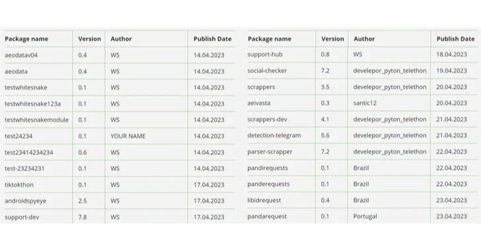481x251 pixels.
Task: Click the left table's Publish Date header
Action: point(212,39)
